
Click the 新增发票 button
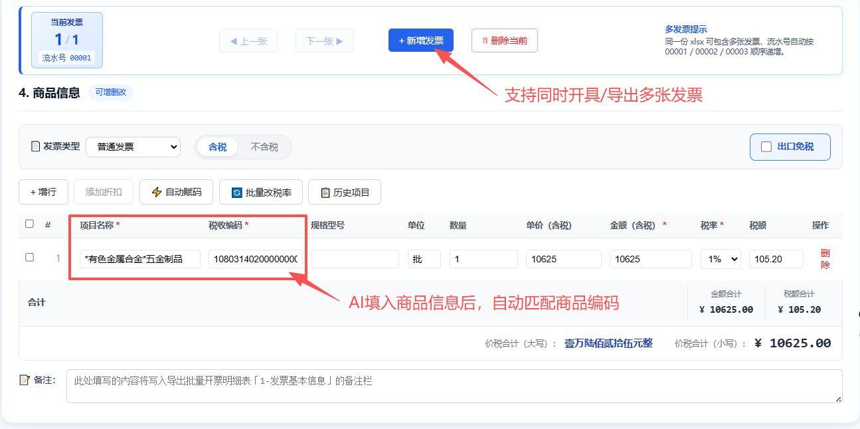pos(421,41)
